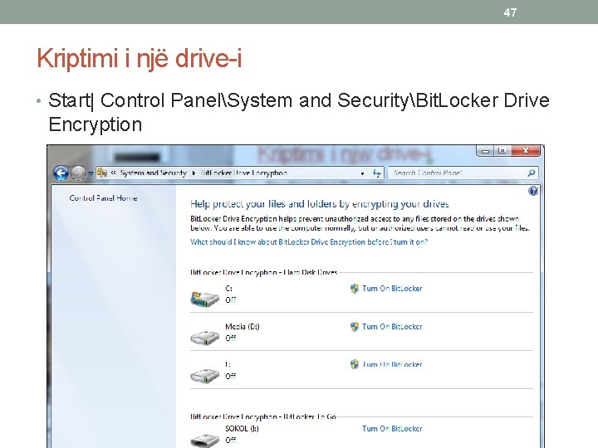This screenshot has height=448, width=598.
Task: Open Help via the blue question mark
Action: [x=532, y=191]
